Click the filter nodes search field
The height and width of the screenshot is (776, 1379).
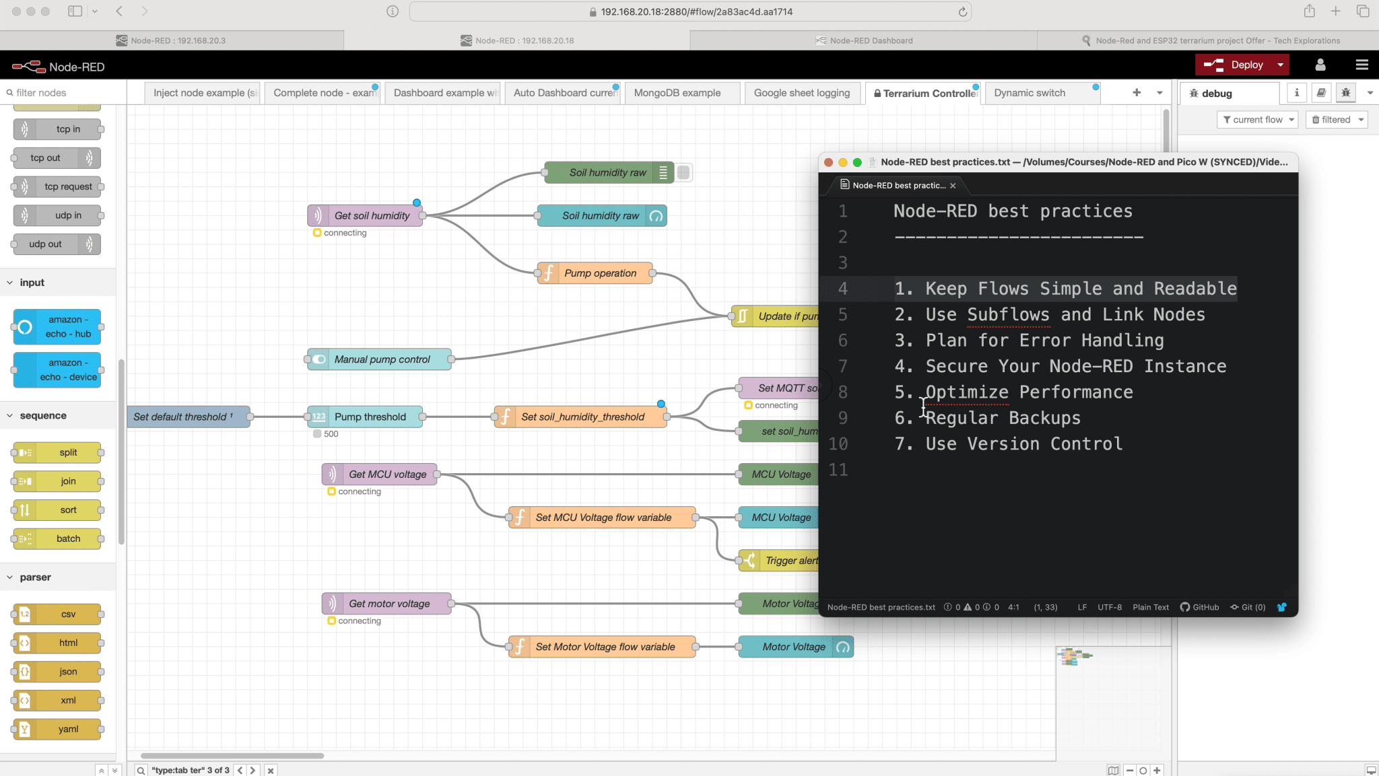tap(63, 93)
